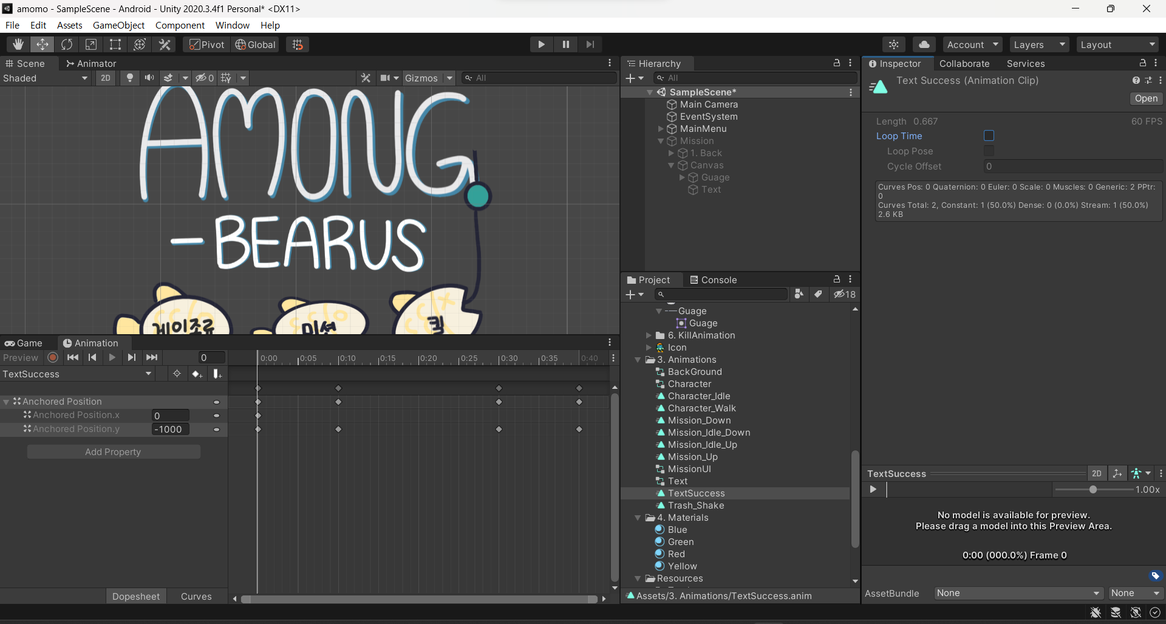Select the Transform tool
Image resolution: width=1166 pixels, height=624 pixels.
click(140, 44)
